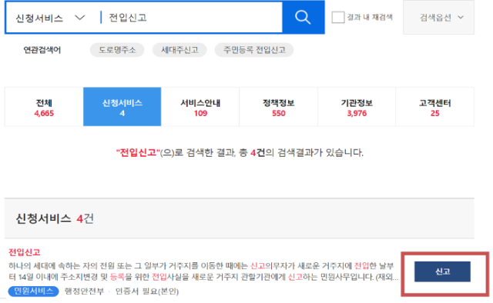Switch to the 서비스안내 109 tab

point(200,107)
